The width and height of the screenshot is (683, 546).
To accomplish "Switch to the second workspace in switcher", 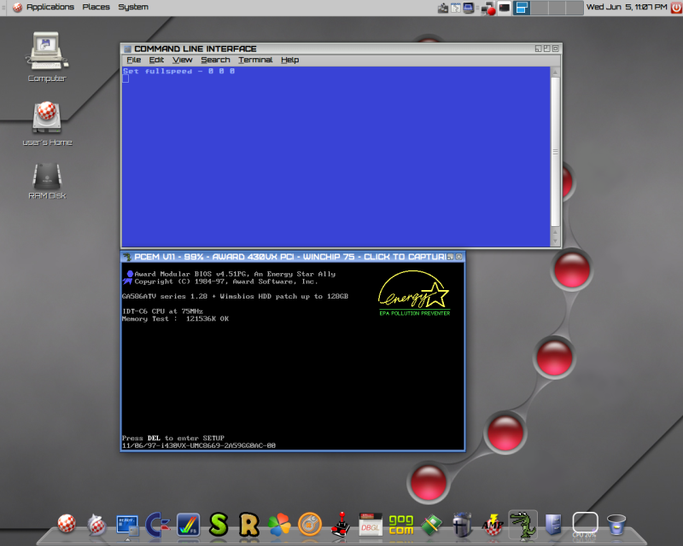I will (x=540, y=8).
